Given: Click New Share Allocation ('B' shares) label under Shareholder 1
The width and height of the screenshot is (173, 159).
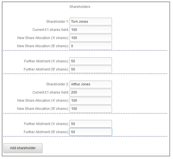Looking at the screenshot, I should pyautogui.click(x=43, y=46).
